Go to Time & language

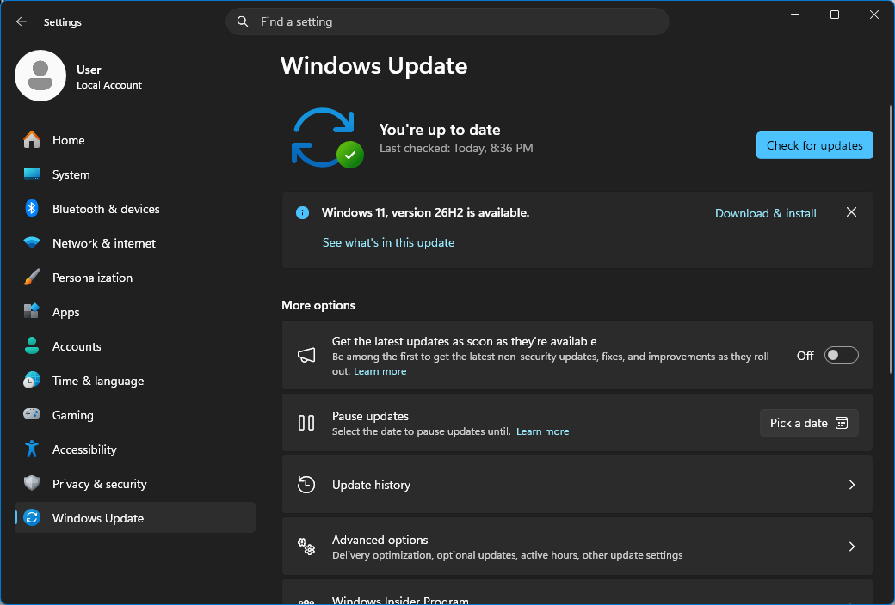point(135,381)
